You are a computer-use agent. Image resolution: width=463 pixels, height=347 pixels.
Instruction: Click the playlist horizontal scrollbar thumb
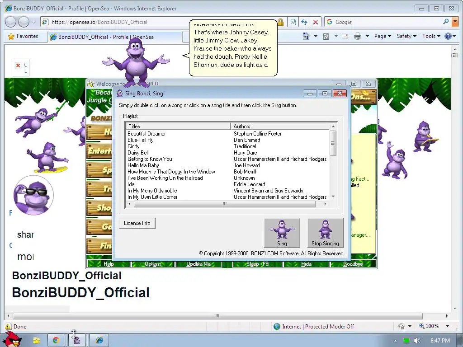(224, 204)
